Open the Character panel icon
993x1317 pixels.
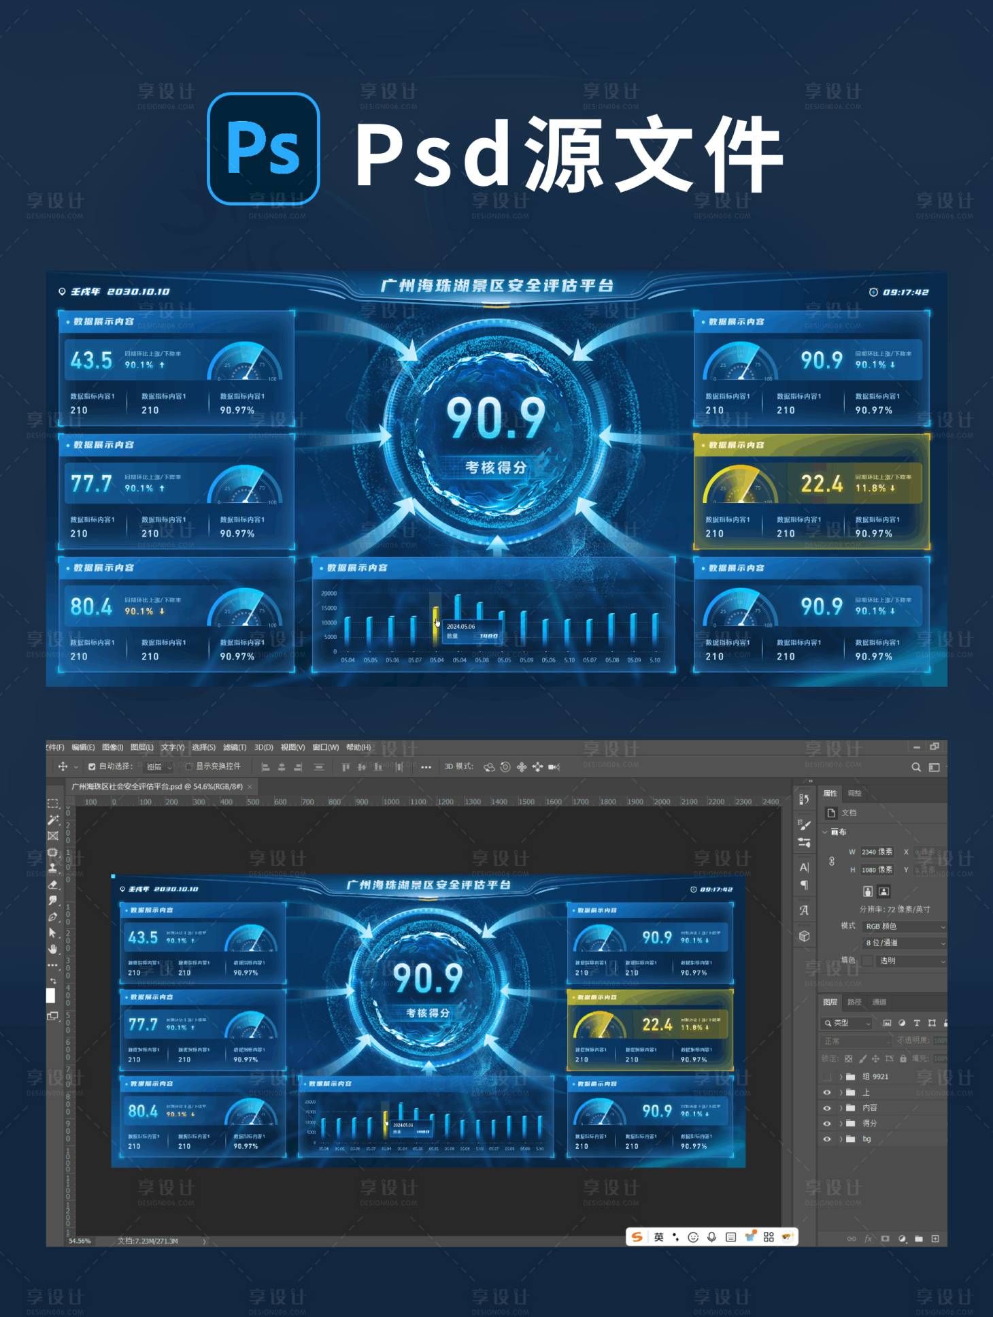pyautogui.click(x=804, y=867)
